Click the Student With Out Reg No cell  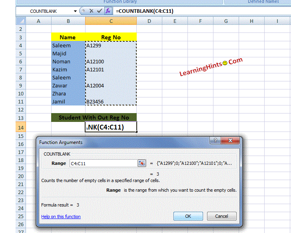94,118
